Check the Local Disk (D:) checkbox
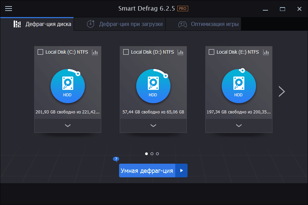Screen dimensions: 308x205 126,52
